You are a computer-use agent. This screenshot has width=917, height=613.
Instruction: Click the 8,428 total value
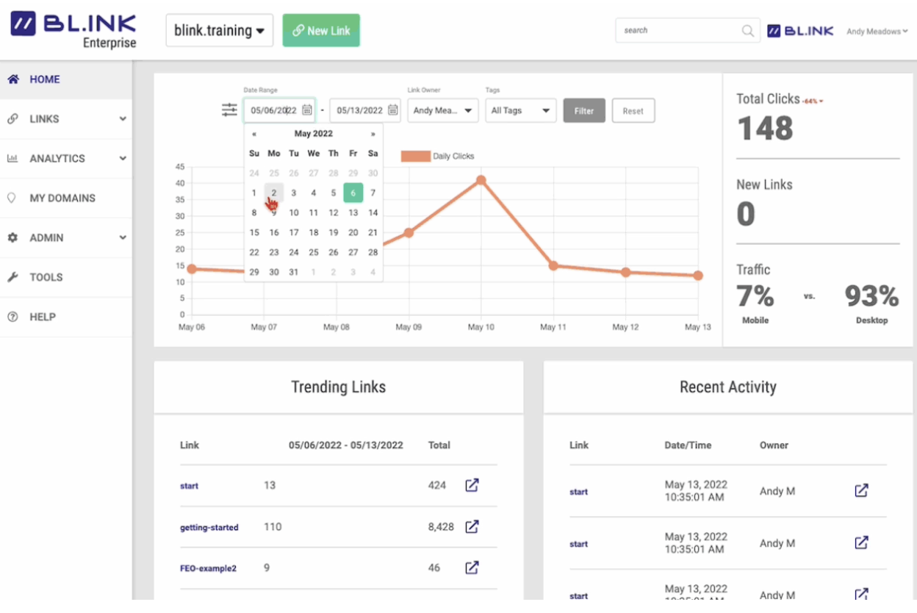click(441, 527)
